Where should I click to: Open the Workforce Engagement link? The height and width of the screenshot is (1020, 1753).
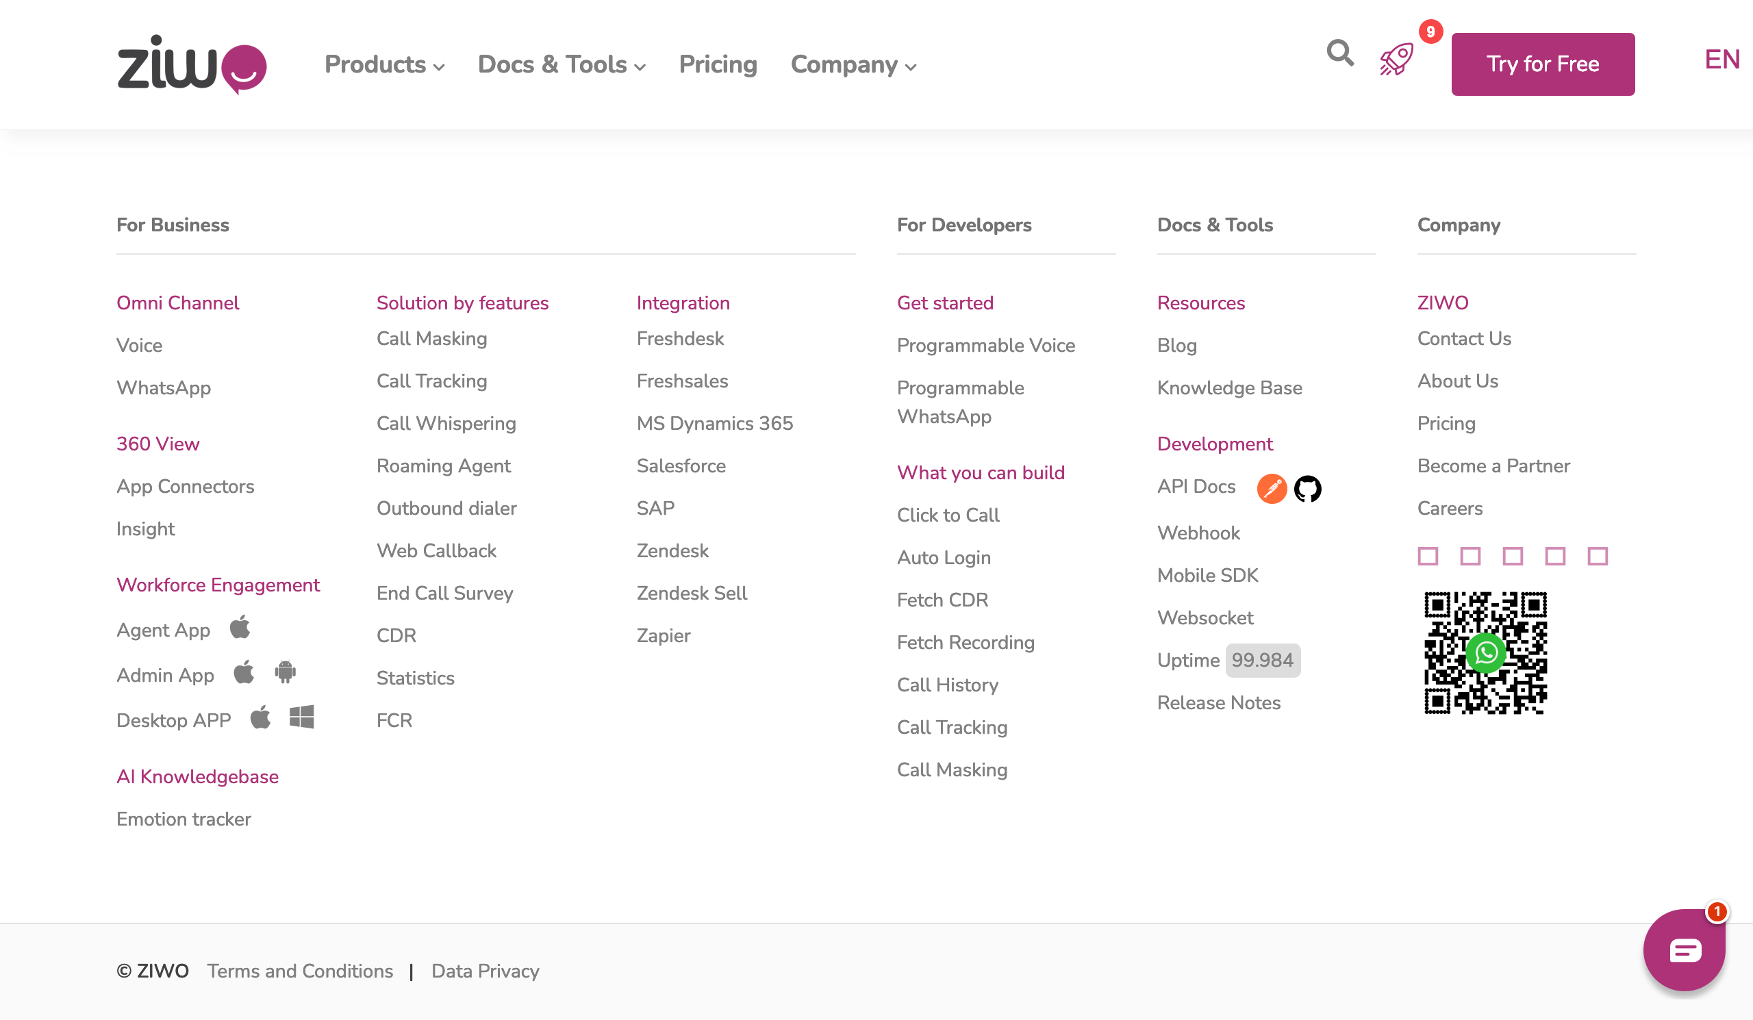click(x=218, y=585)
